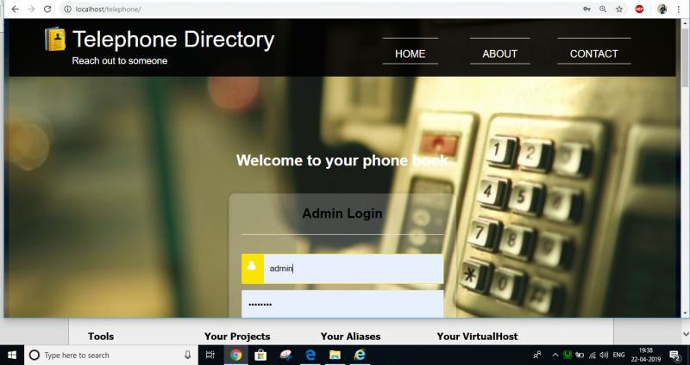Click the zoom magnifier icon in address bar
The image size is (690, 365).
click(603, 9)
